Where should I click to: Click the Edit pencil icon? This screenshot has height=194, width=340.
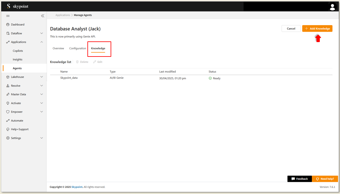95,62
